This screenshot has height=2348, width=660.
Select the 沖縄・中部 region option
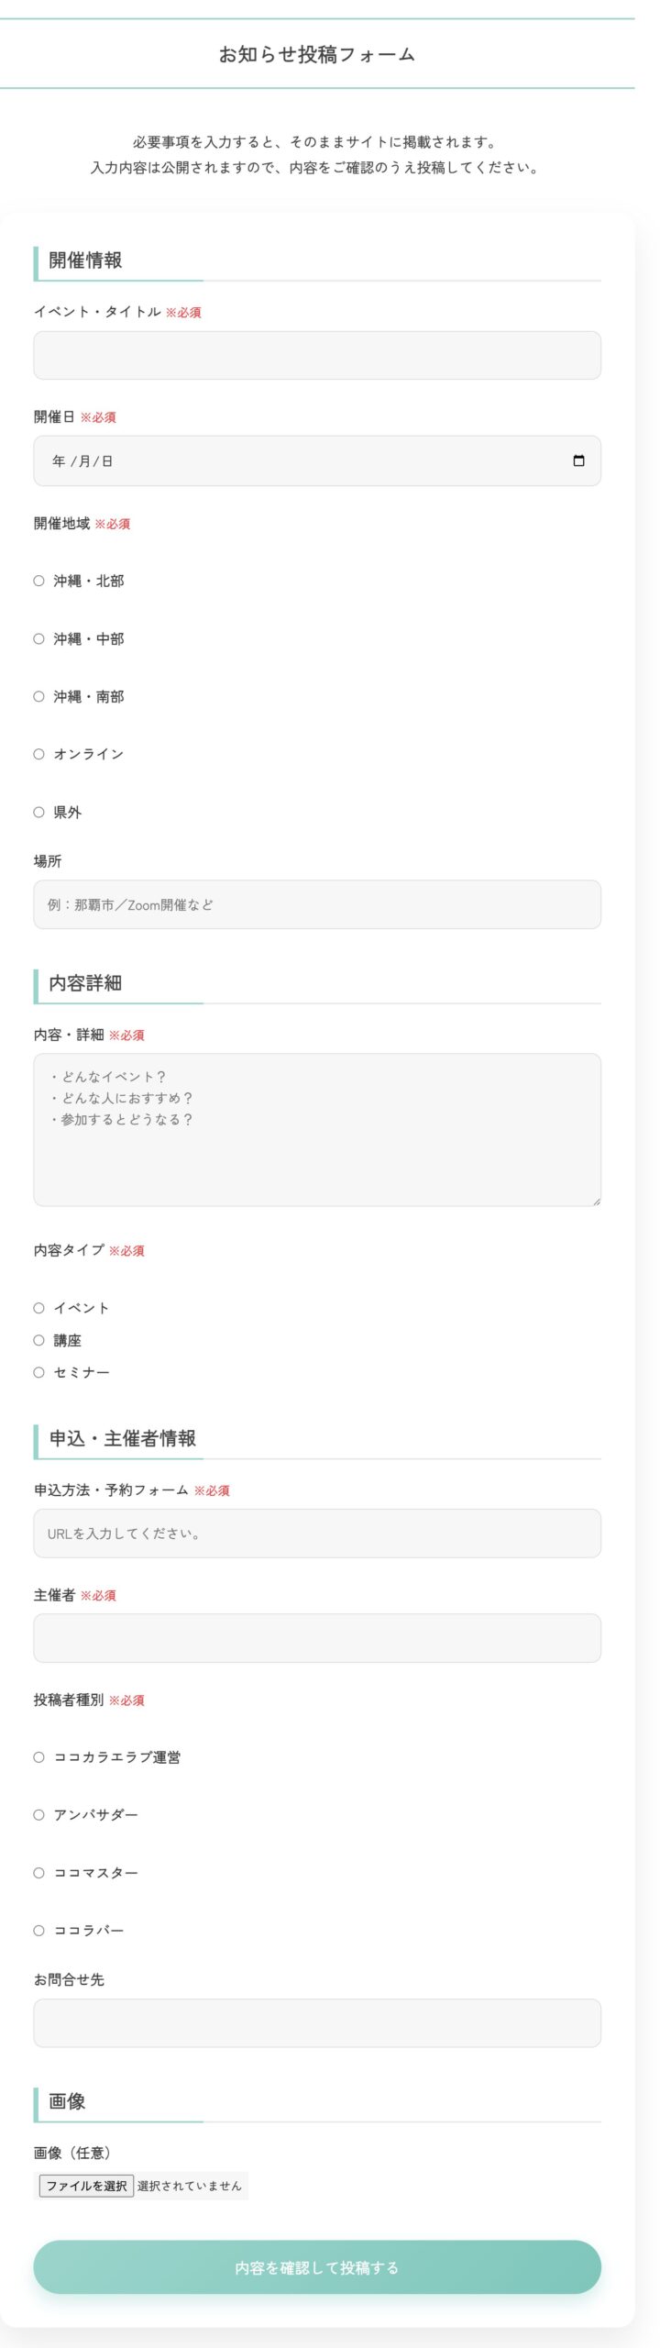36,638
